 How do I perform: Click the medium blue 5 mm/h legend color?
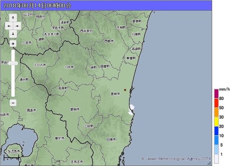pyautogui.click(x=217, y=140)
